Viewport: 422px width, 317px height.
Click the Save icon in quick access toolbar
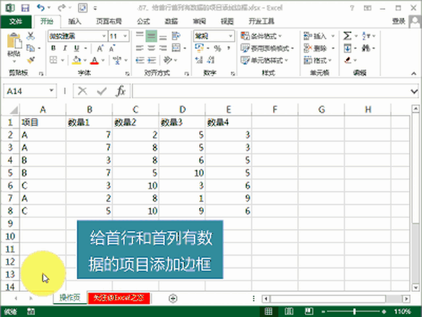tap(24, 8)
